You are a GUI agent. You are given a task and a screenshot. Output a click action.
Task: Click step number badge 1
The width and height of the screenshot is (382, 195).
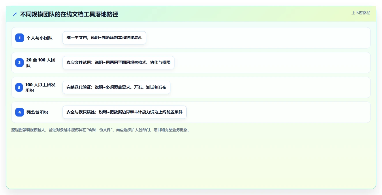20,38
